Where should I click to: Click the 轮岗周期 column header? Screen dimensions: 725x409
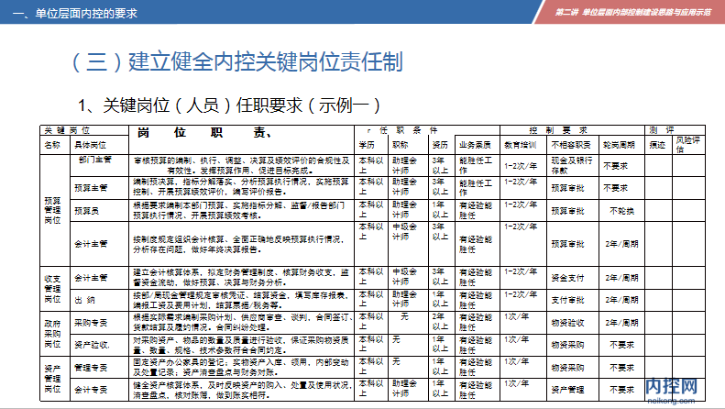tap(619, 145)
